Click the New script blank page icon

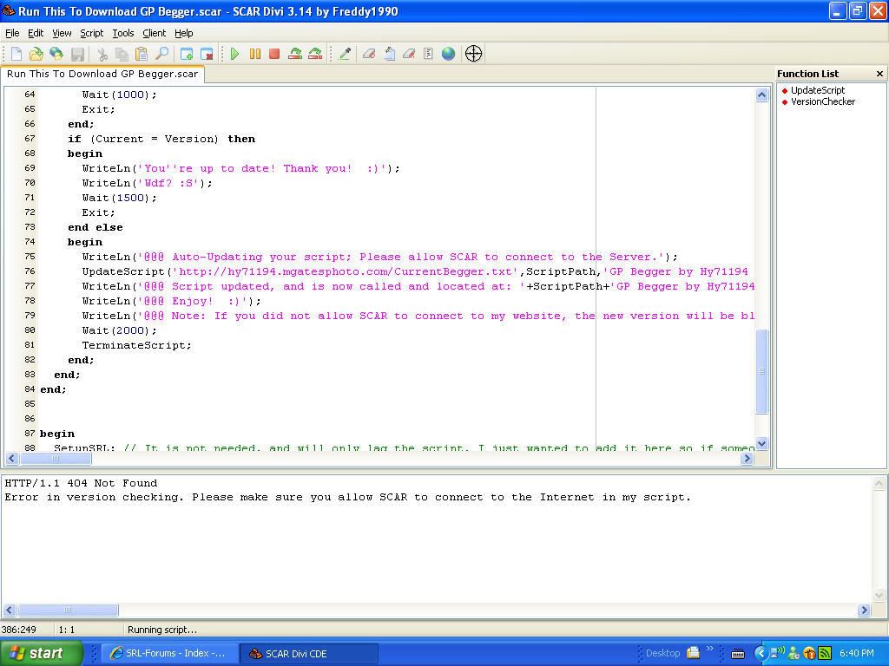16,54
